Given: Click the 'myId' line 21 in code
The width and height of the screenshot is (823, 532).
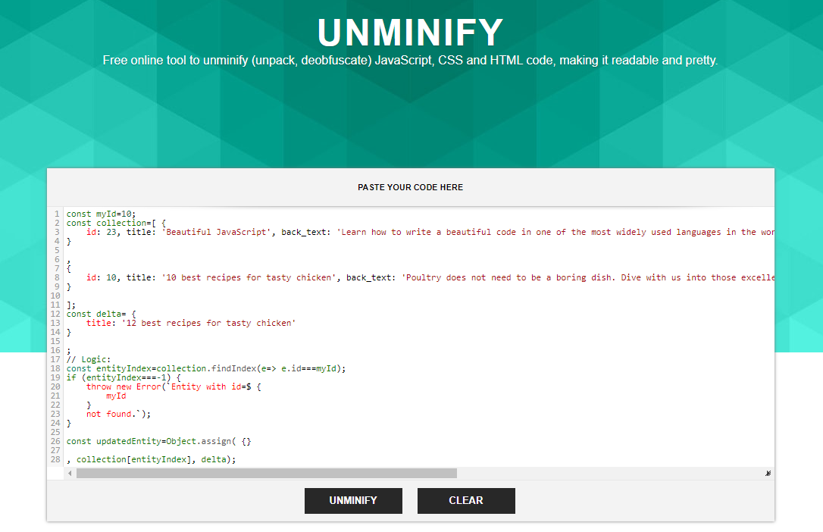Looking at the screenshot, I should click(116, 396).
